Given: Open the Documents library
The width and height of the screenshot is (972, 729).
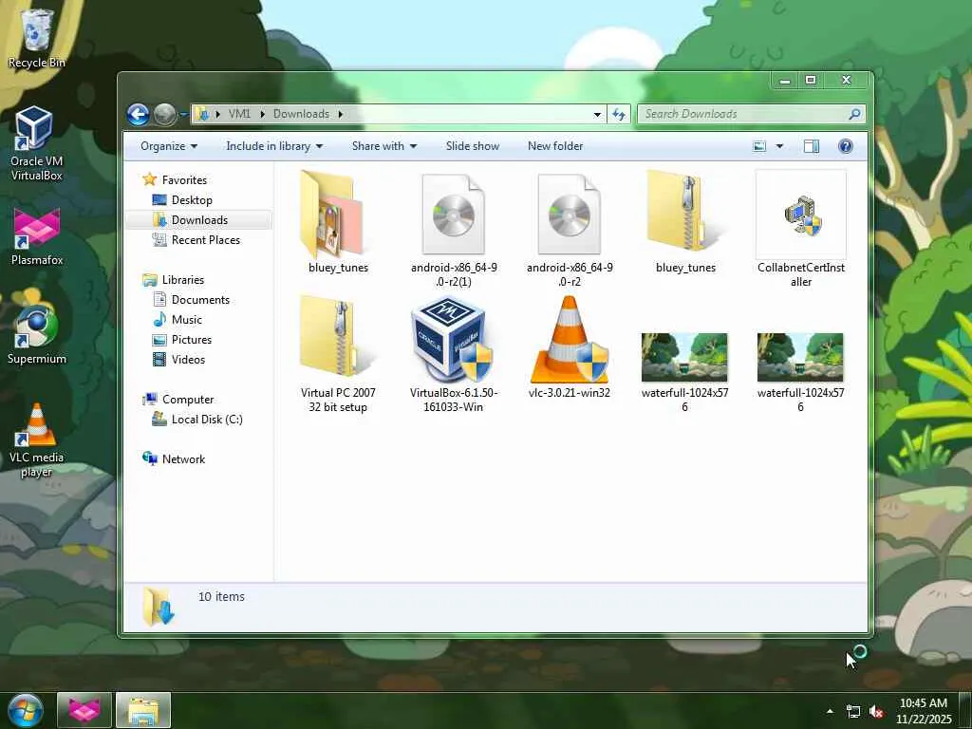Looking at the screenshot, I should coord(200,299).
